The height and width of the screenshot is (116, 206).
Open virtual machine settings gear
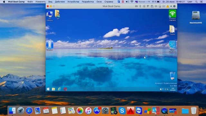tap(174, 6)
